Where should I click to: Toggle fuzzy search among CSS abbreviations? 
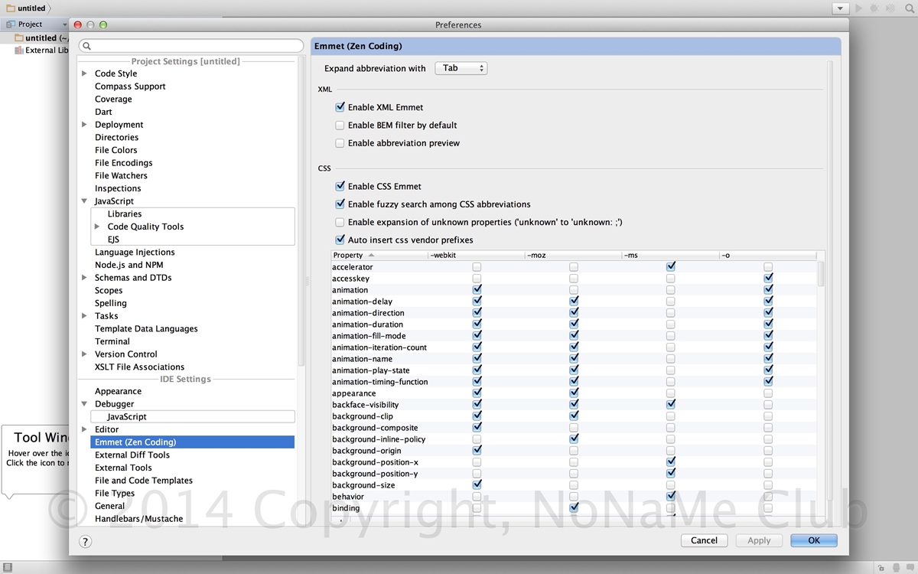340,204
